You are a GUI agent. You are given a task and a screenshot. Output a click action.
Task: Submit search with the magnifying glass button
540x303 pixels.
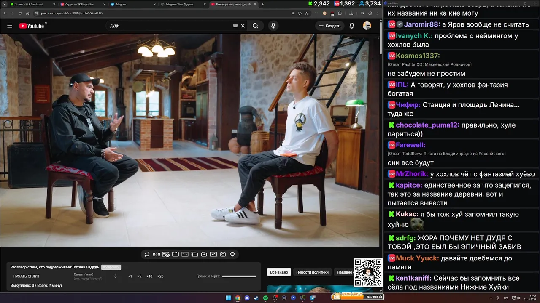point(255,26)
